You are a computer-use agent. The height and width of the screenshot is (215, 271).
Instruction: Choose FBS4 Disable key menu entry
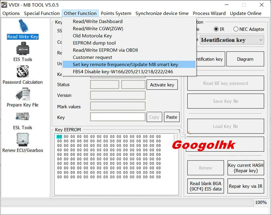click(129, 72)
